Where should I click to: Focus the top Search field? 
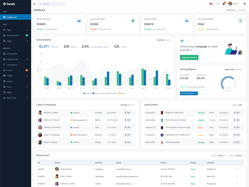52,4
